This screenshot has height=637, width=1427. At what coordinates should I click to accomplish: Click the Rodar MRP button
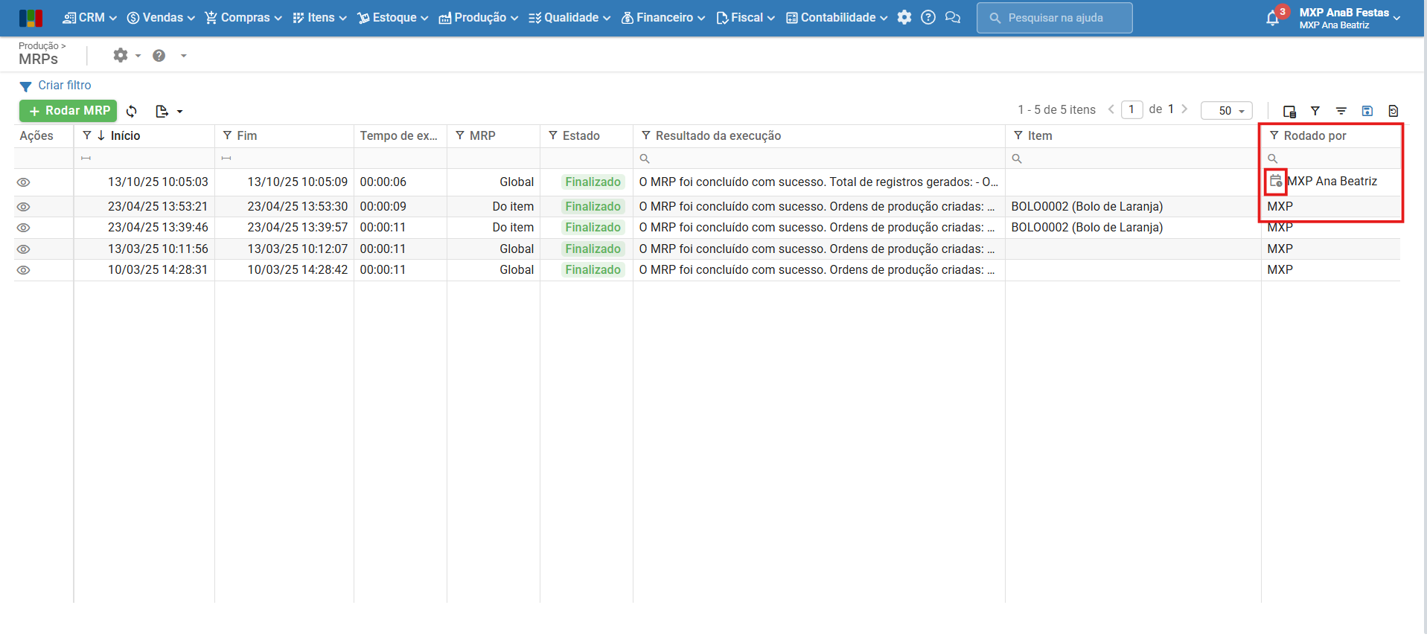pos(68,111)
